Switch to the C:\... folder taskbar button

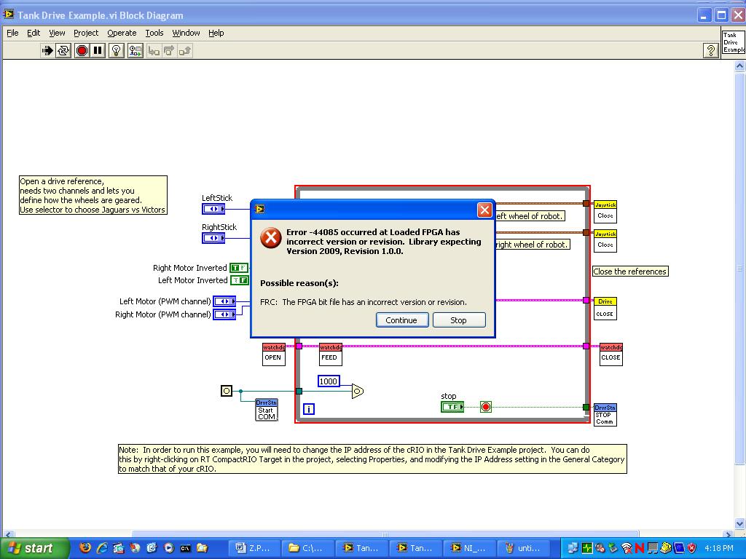click(308, 548)
